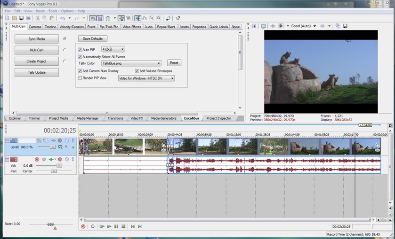395x239 pixels.
Task: Open the Insert menu
Action: [x=40, y=11]
